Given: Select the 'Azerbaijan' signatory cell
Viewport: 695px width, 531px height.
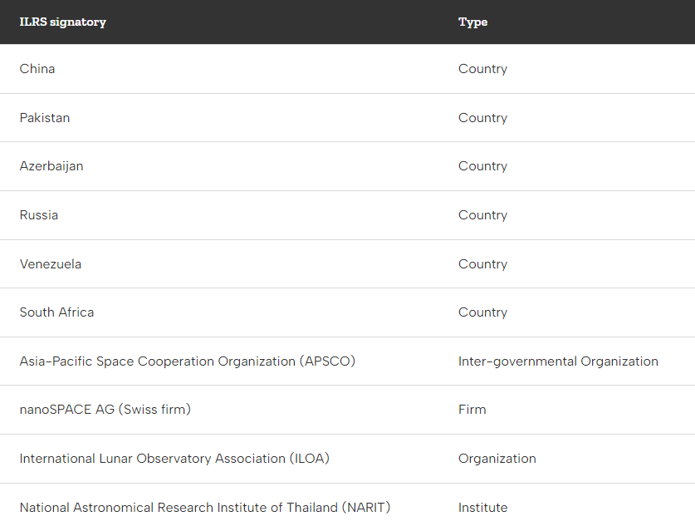Looking at the screenshot, I should point(51,166).
